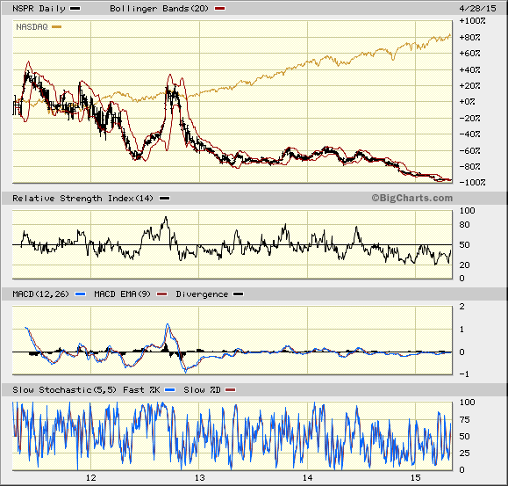Click the MACD axis value -1
This screenshot has width=508, height=486.
(465, 374)
